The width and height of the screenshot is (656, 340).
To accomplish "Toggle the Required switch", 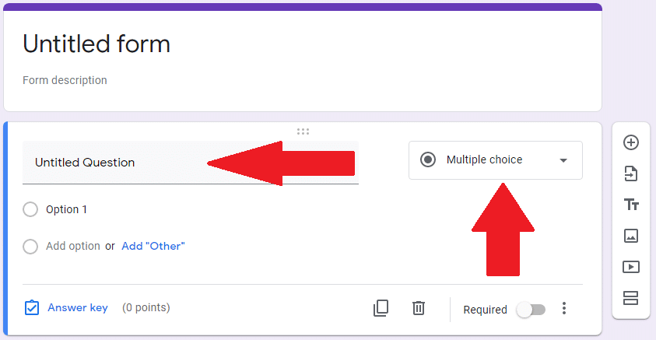I will coord(531,310).
